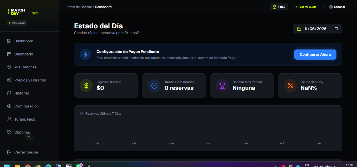Open the Español language dropdown
This screenshot has height=167, width=357.
(339, 7)
